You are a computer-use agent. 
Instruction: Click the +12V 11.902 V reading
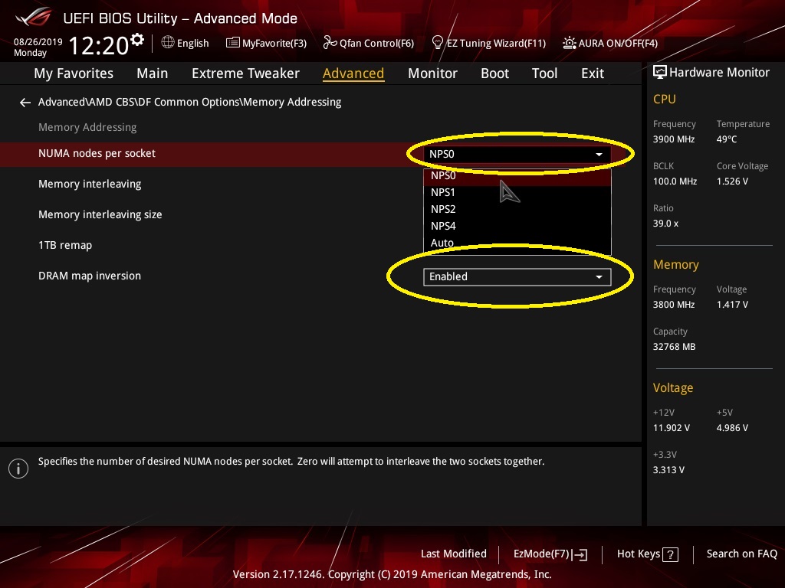tap(672, 429)
